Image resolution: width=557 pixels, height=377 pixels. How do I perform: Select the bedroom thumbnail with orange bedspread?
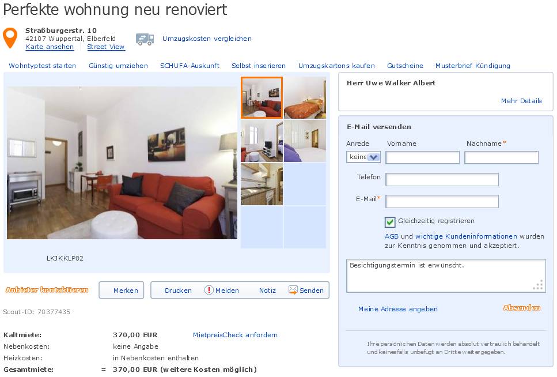305,98
